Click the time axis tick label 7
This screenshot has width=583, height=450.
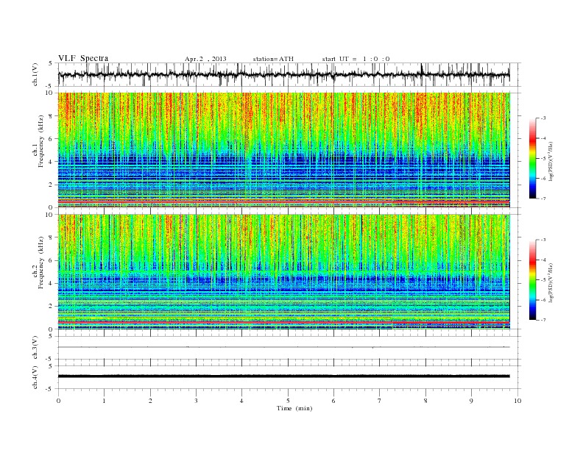(380, 401)
